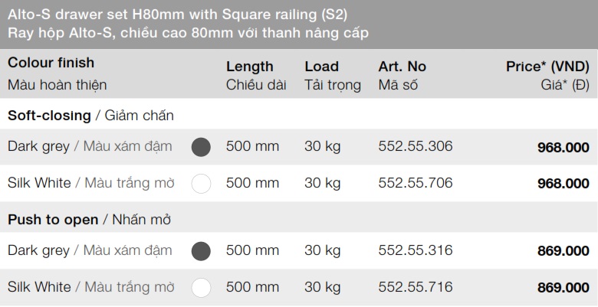The height and width of the screenshot is (307, 598).
Task: Select article number 552.55.306
Action: [x=416, y=146]
